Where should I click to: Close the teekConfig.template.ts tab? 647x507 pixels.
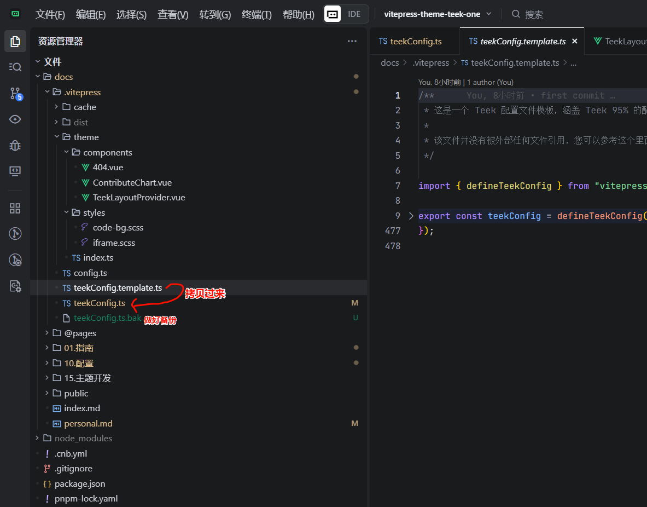point(575,41)
